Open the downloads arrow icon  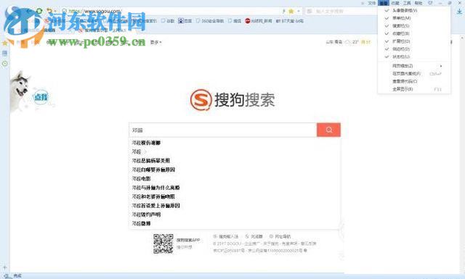(459, 12)
